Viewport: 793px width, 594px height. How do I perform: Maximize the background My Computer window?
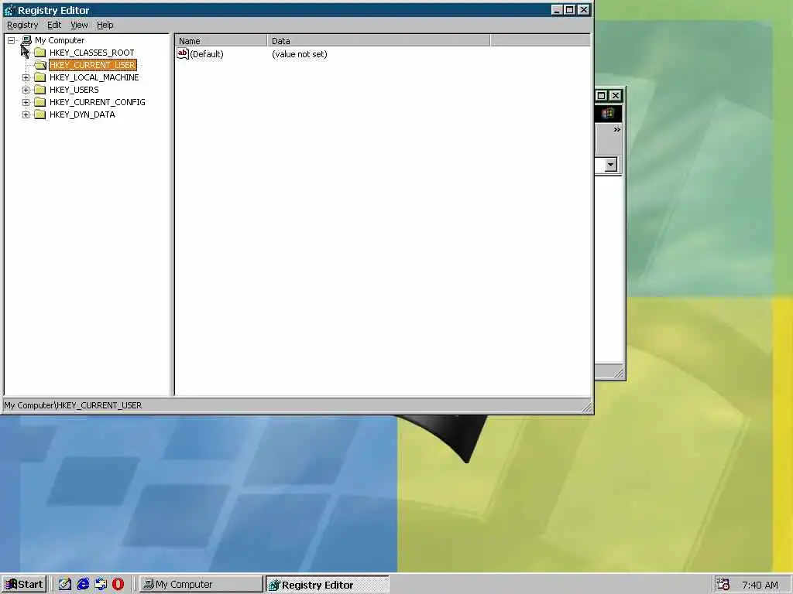[x=601, y=95]
